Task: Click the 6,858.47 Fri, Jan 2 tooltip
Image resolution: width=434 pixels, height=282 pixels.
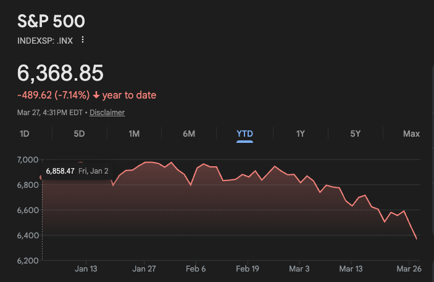Action: [77, 171]
